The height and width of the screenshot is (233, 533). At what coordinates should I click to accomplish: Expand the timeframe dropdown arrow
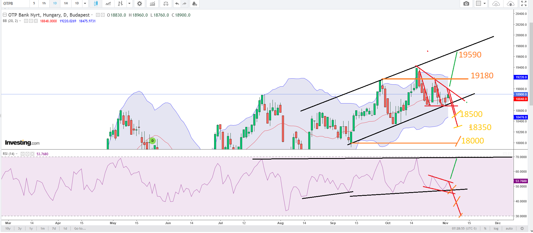point(85,3)
